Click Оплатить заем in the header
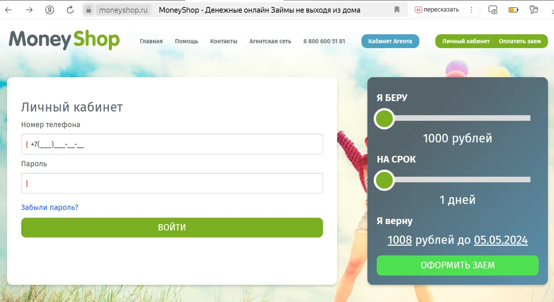 pos(520,41)
